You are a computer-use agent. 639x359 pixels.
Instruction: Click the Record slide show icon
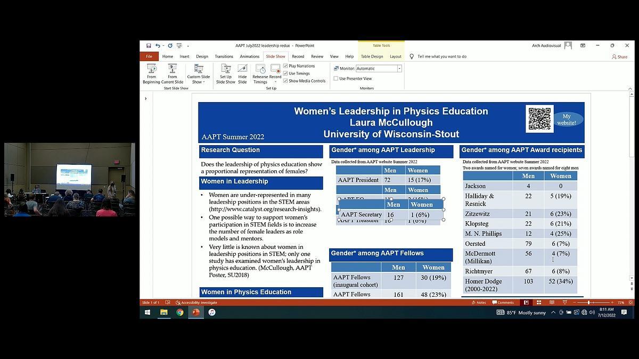click(275, 69)
